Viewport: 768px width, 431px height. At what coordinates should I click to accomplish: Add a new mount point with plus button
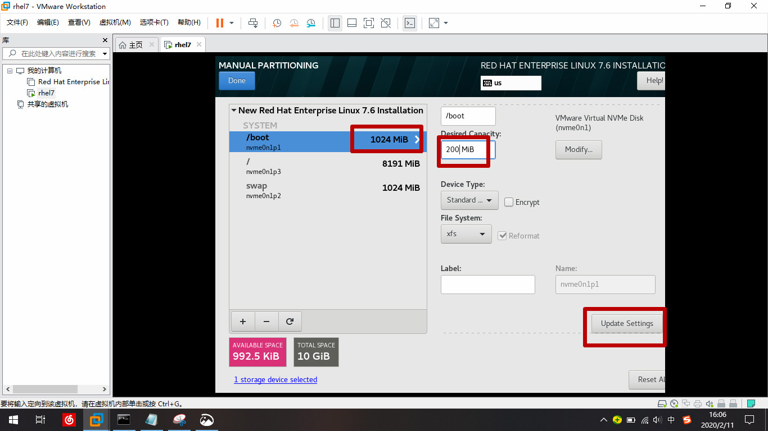(243, 322)
